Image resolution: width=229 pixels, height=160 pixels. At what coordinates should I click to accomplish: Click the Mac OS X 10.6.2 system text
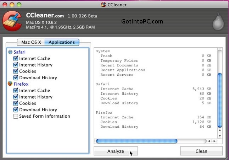tap(41, 22)
